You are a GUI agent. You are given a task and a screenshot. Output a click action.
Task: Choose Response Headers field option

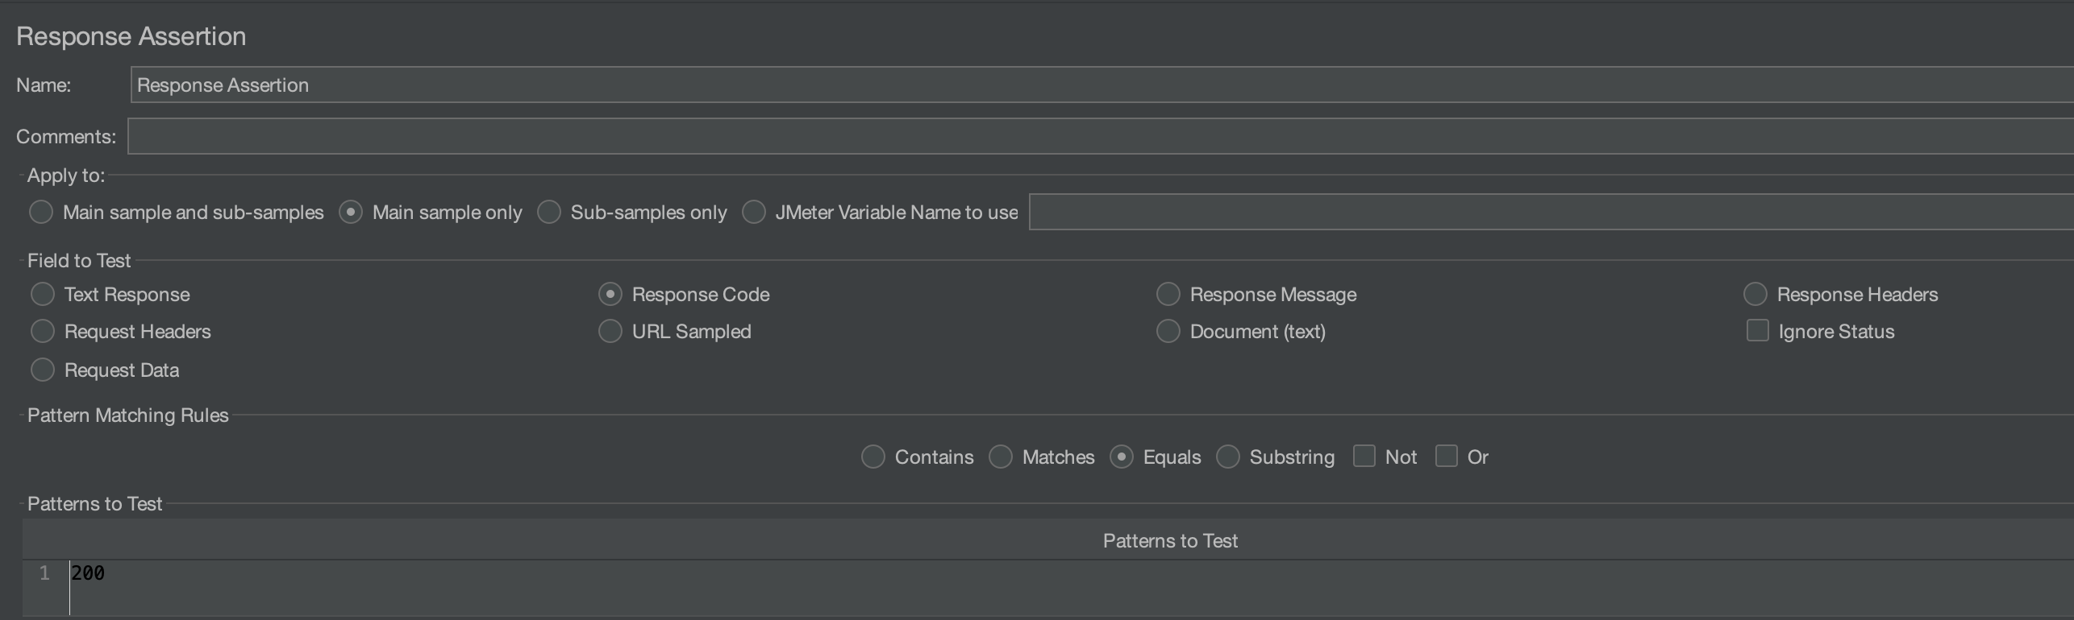1755,295
